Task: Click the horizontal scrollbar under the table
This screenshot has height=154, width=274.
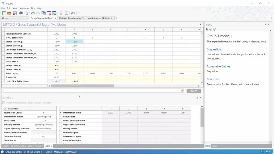Action: tap(82, 86)
